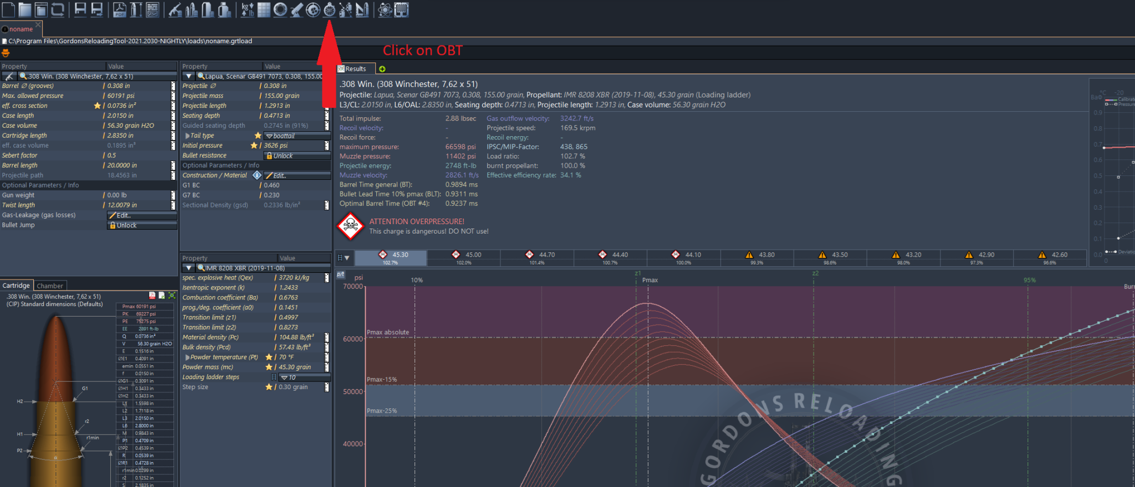
Task: Click the Construction / Material info icon
Action: 257,175
